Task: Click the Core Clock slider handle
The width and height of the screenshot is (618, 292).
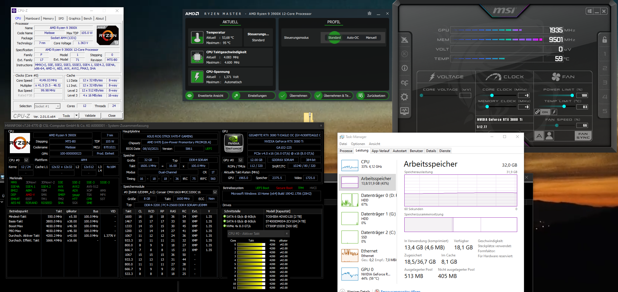Action: coord(492,95)
